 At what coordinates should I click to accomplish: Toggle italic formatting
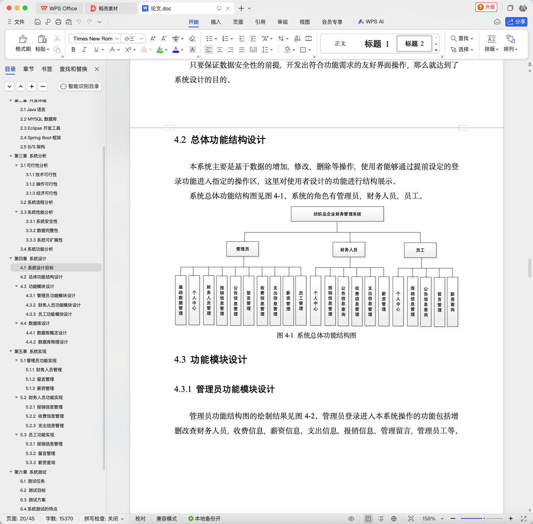point(84,50)
